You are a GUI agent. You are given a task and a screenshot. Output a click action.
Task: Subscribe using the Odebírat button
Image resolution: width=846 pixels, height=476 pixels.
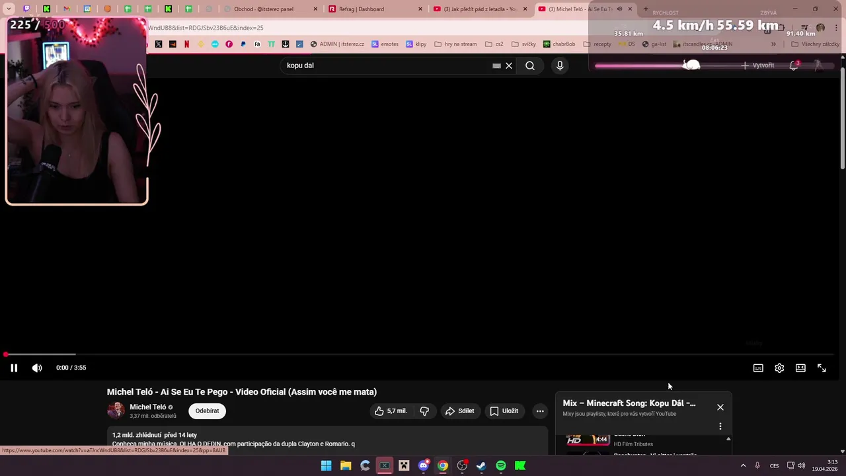[207, 411]
